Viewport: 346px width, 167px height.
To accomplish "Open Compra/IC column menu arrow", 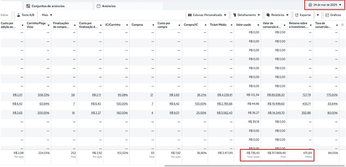I will (206, 25).
